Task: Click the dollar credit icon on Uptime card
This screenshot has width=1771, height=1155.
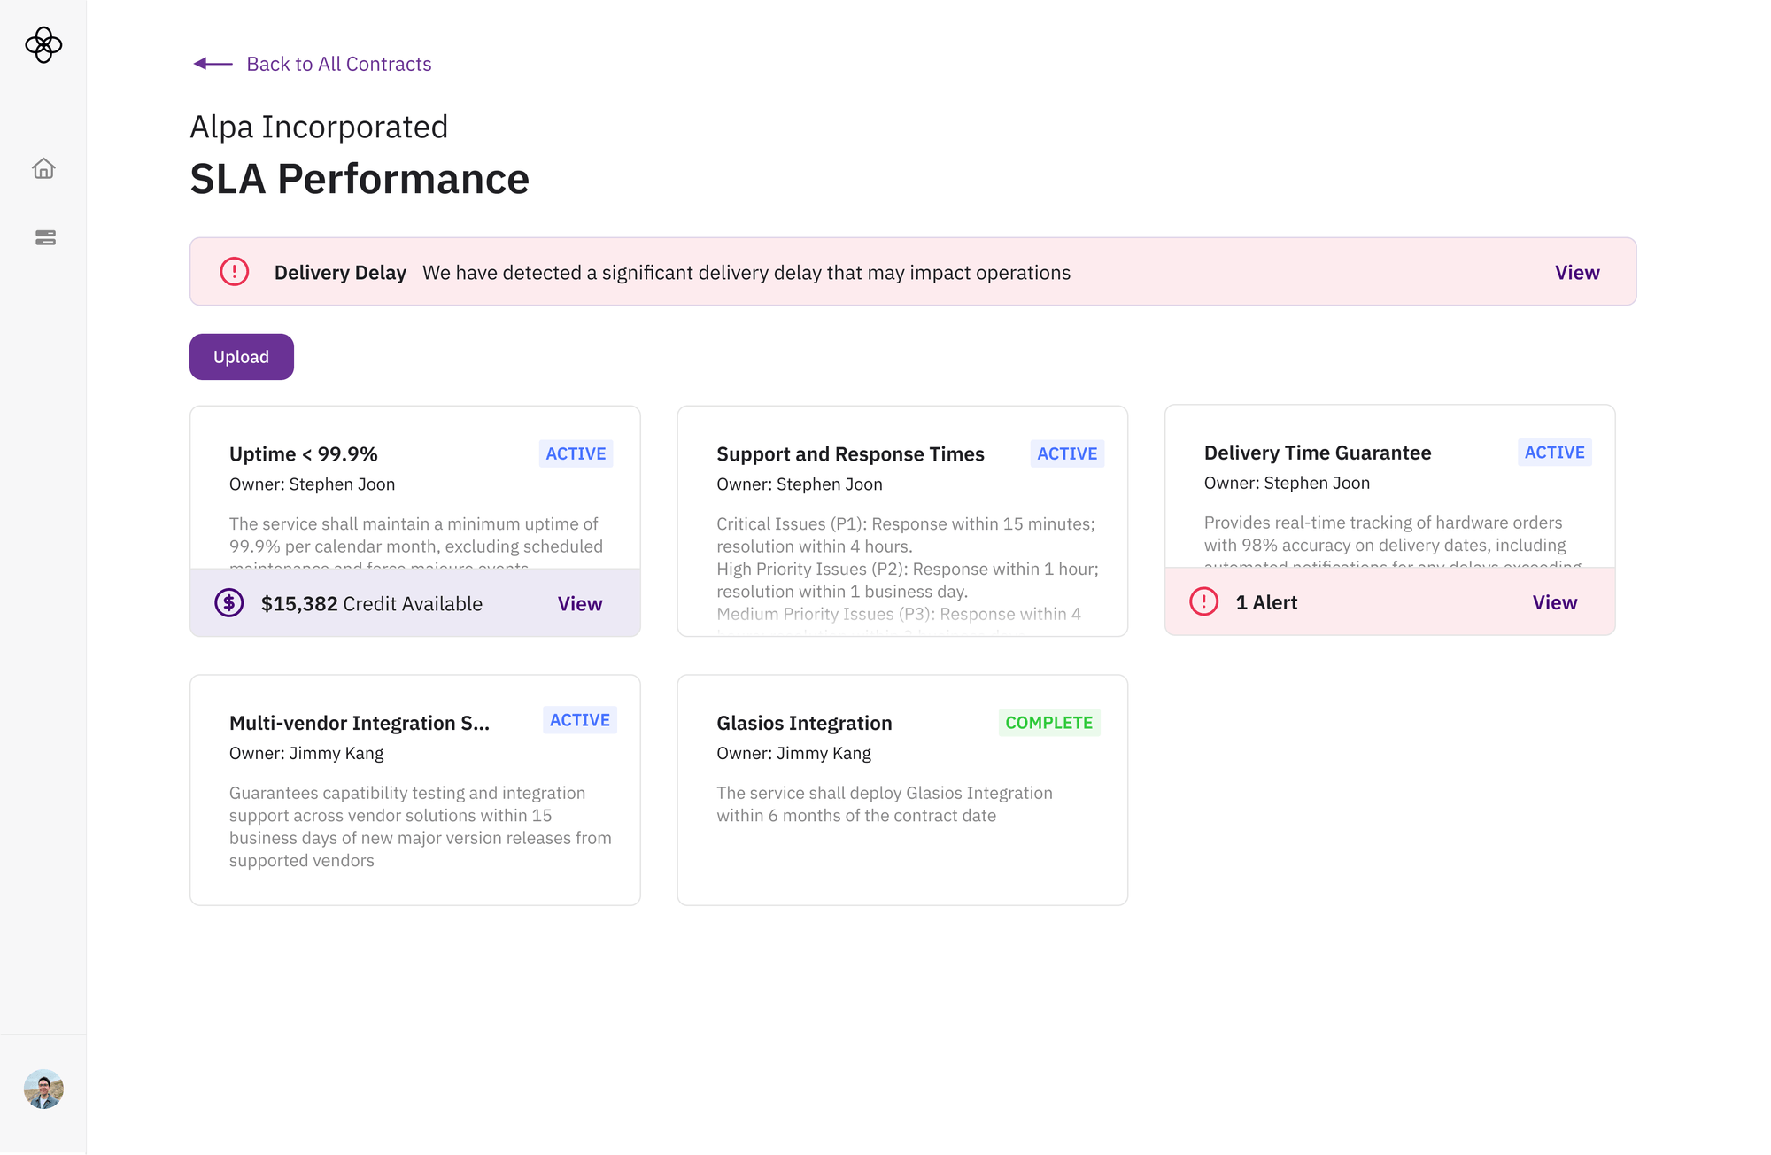Action: coord(230,603)
